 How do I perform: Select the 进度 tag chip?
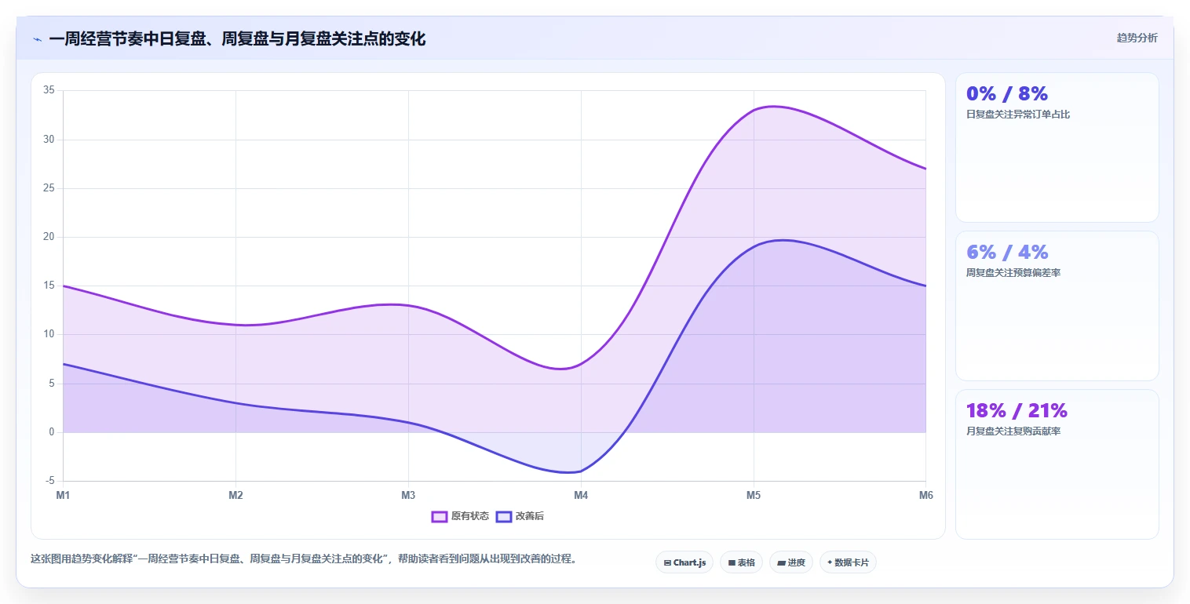coord(790,562)
